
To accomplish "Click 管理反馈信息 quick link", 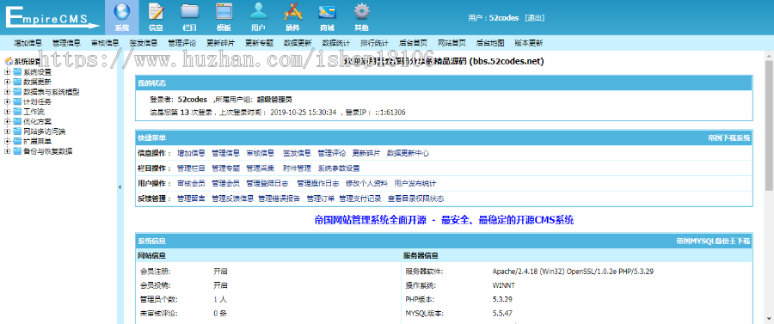I will pos(232,199).
